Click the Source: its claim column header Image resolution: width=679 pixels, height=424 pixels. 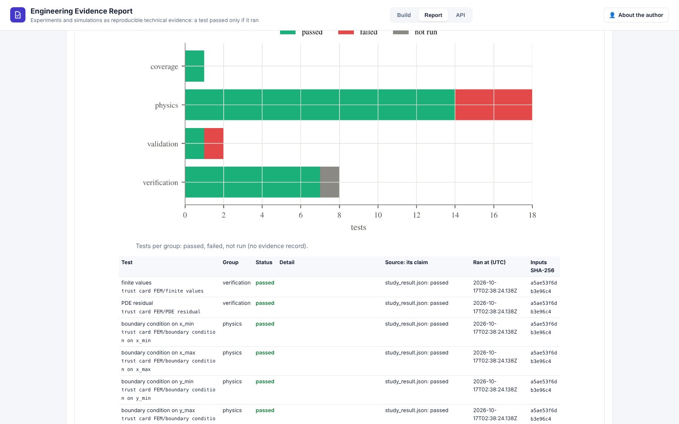click(406, 262)
